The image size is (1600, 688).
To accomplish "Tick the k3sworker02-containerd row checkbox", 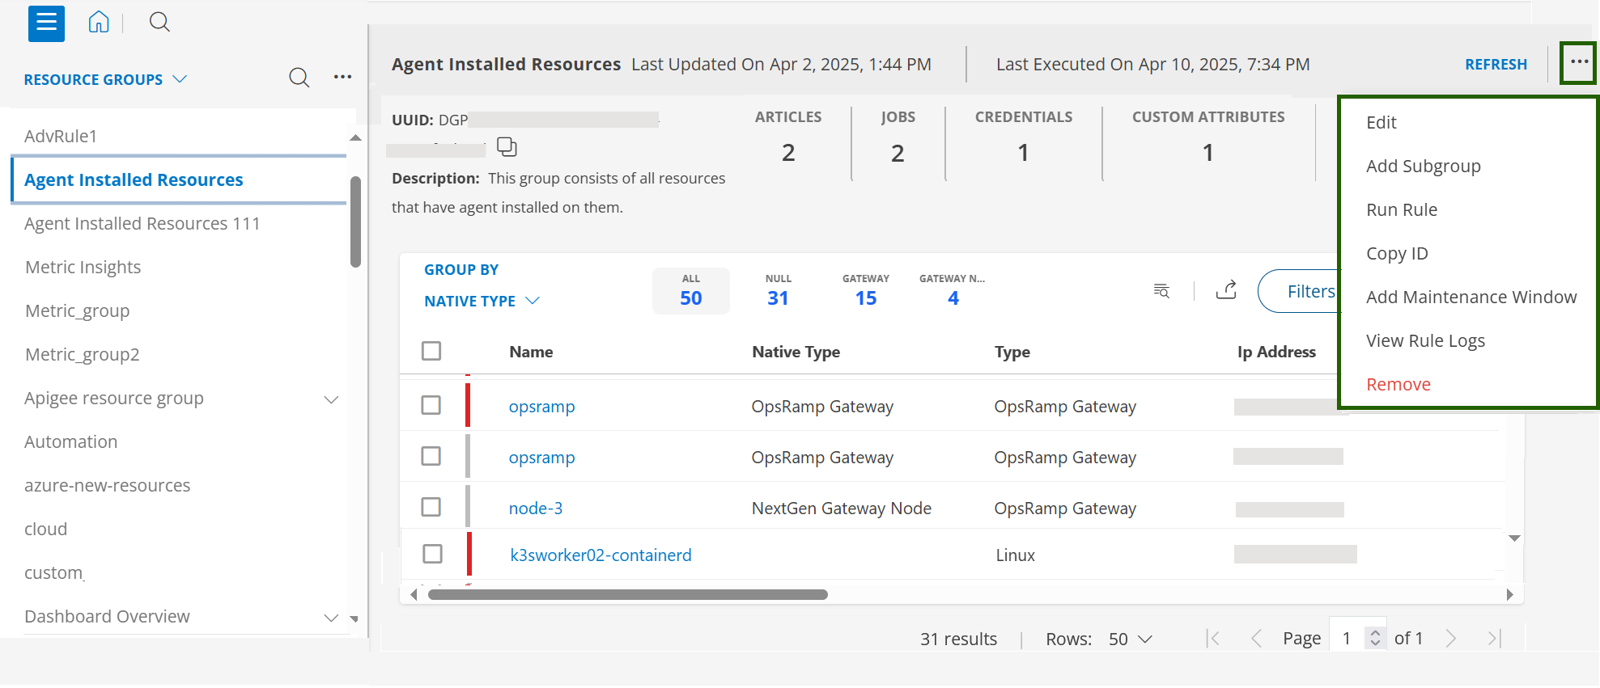I will 433,554.
